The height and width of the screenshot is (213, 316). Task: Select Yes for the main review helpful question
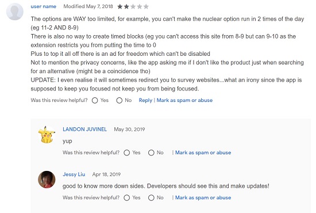click(x=95, y=100)
